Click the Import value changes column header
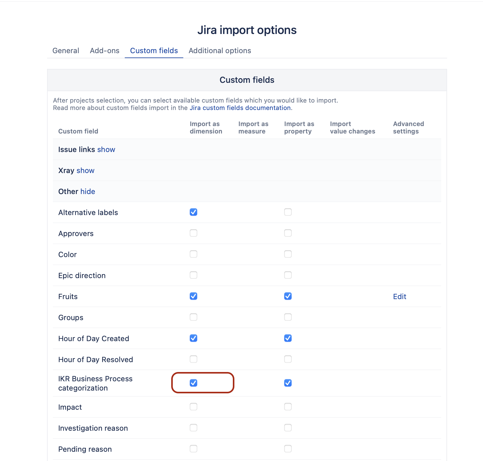 [353, 128]
